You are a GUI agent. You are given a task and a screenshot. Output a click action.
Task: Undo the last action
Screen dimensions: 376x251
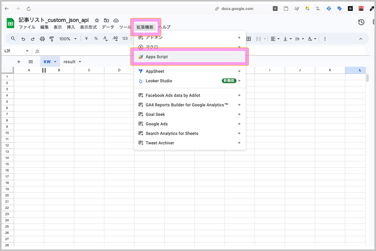pos(23,39)
